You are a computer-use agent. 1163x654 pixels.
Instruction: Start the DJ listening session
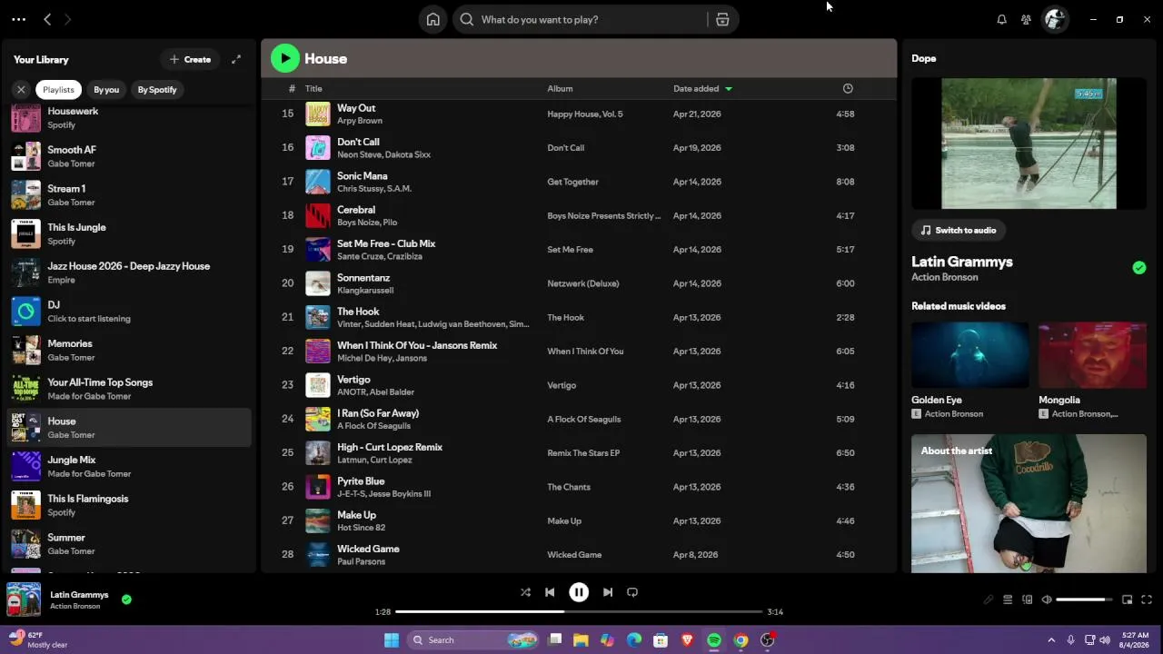129,312
